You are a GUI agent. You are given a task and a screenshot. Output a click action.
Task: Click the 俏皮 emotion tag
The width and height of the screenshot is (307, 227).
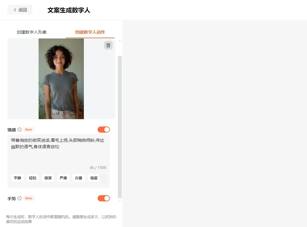94,178
